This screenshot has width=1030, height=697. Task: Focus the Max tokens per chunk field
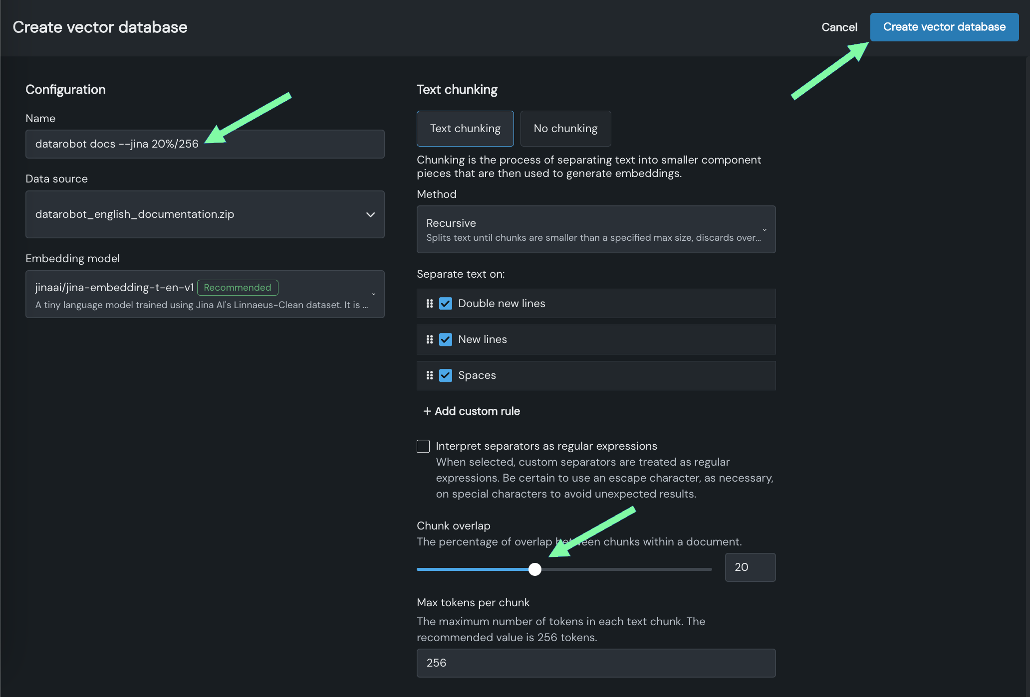[x=596, y=663]
